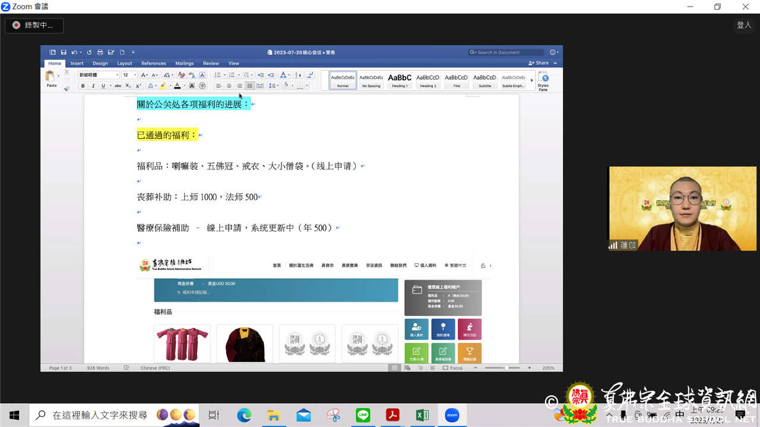
Task: Open LINE app from the taskbar
Action: tap(363, 415)
